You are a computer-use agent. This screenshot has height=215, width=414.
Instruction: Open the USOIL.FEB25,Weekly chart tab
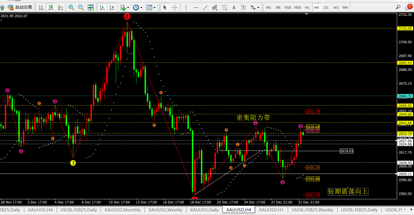(x=313, y=210)
